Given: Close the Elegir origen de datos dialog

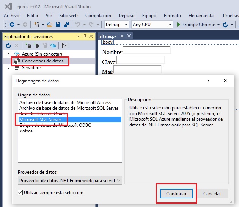Looking at the screenshot, I should 225,81.
